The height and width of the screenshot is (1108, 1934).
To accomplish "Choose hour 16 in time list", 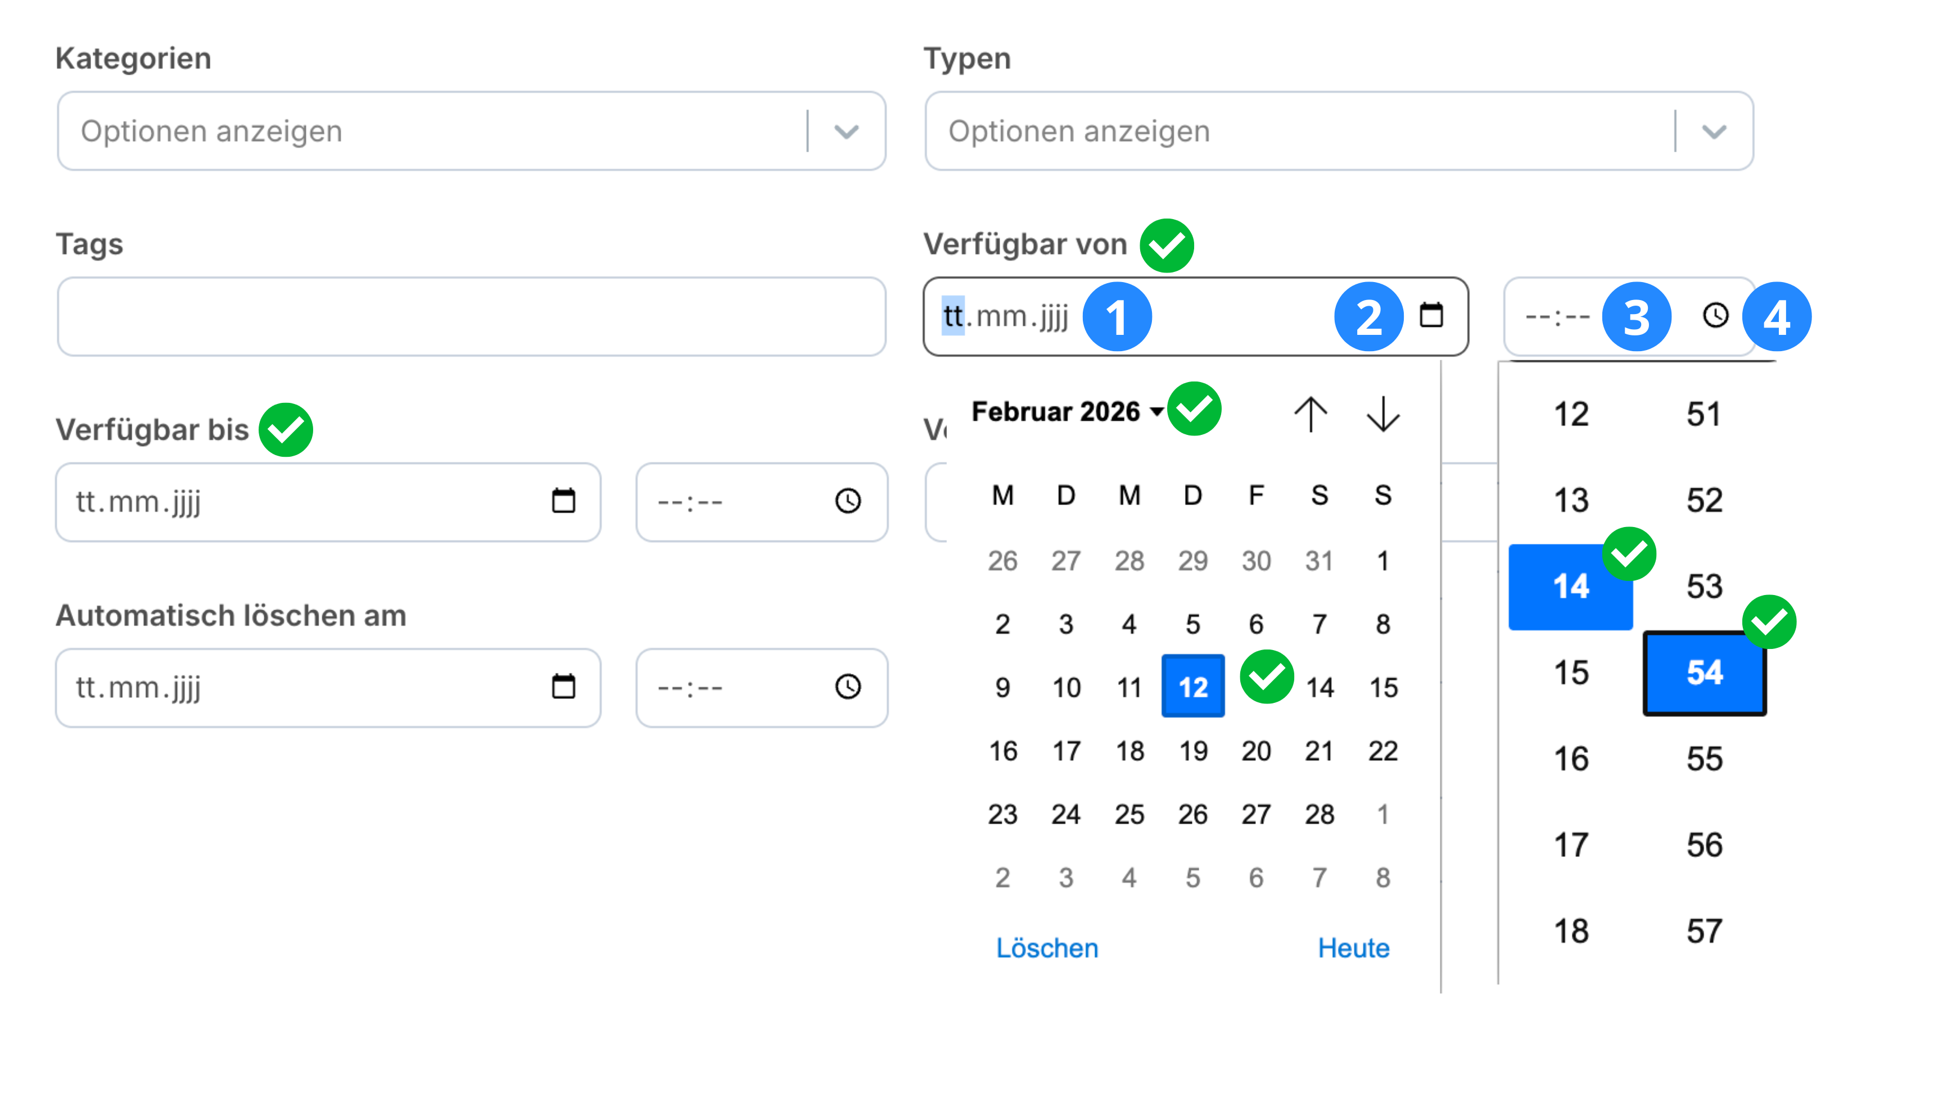I will [1570, 759].
